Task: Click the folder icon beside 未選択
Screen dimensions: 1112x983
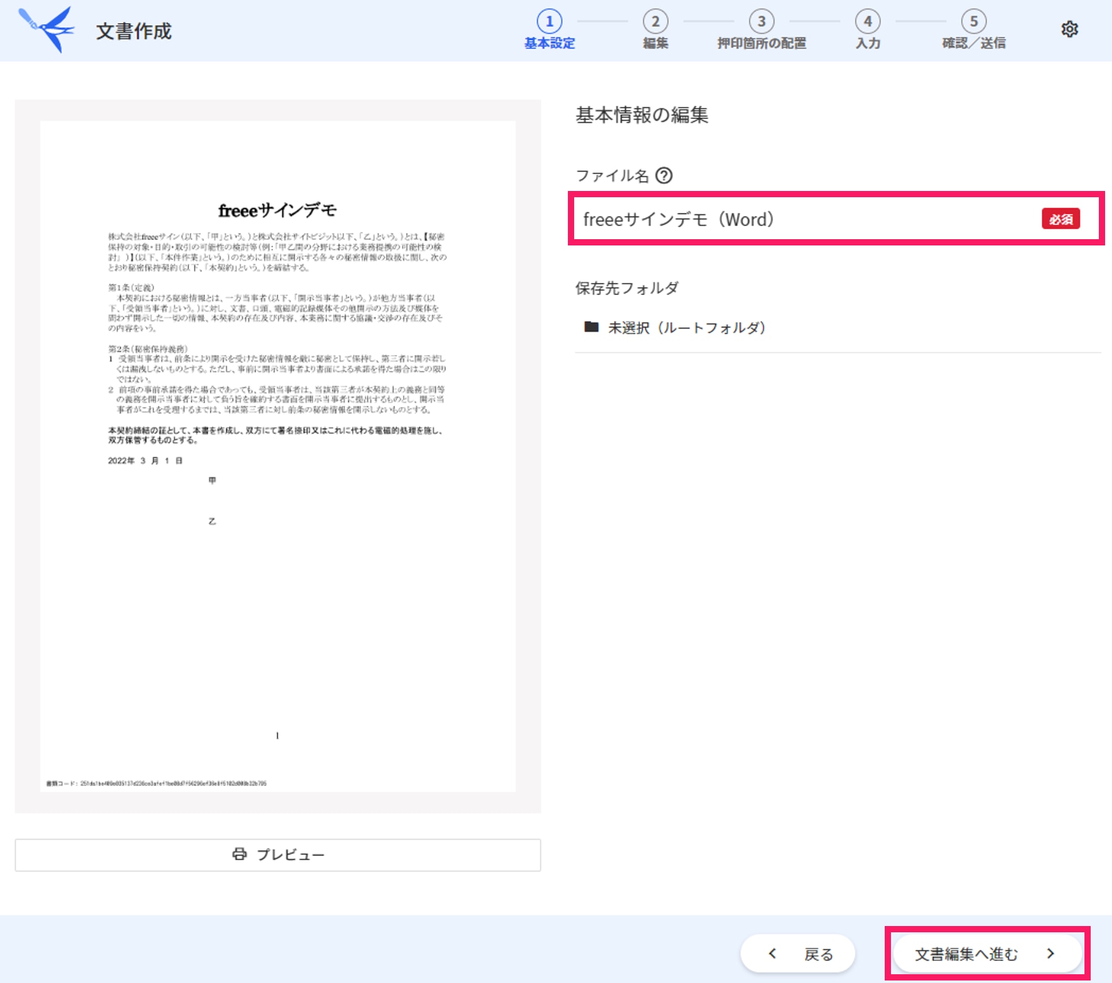Action: (591, 327)
